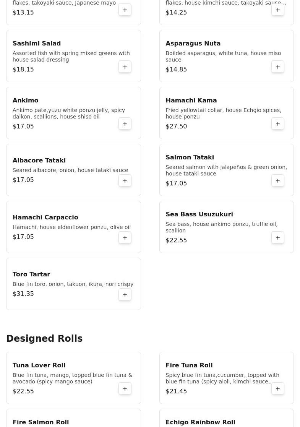Click plus for Sea Bass Usuzukuri
The image size is (300, 427).
click(x=278, y=238)
